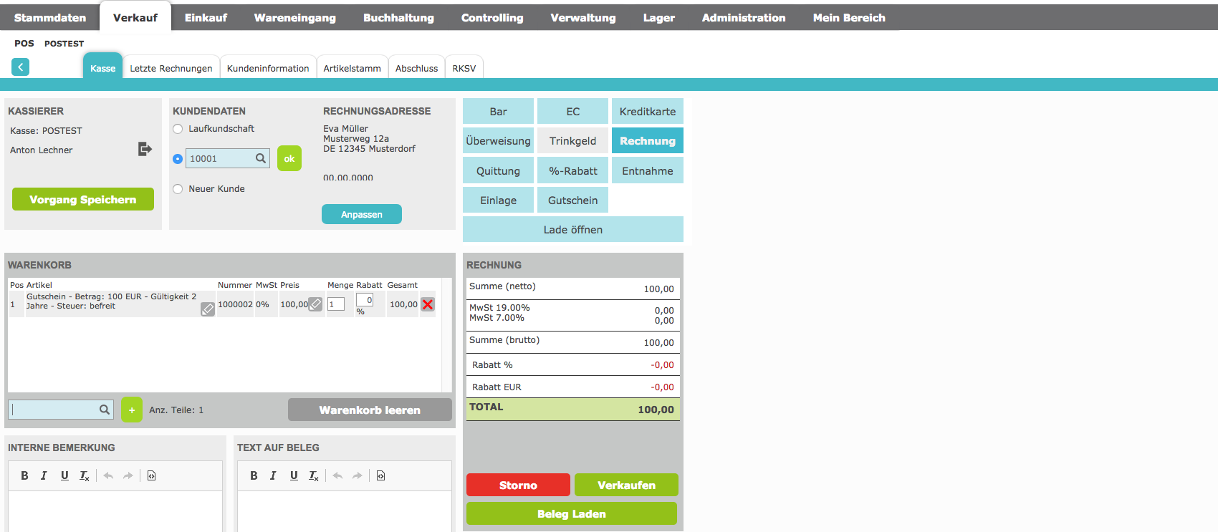Image resolution: width=1218 pixels, height=532 pixels.
Task: Click the green plus button to add article
Action: click(132, 410)
